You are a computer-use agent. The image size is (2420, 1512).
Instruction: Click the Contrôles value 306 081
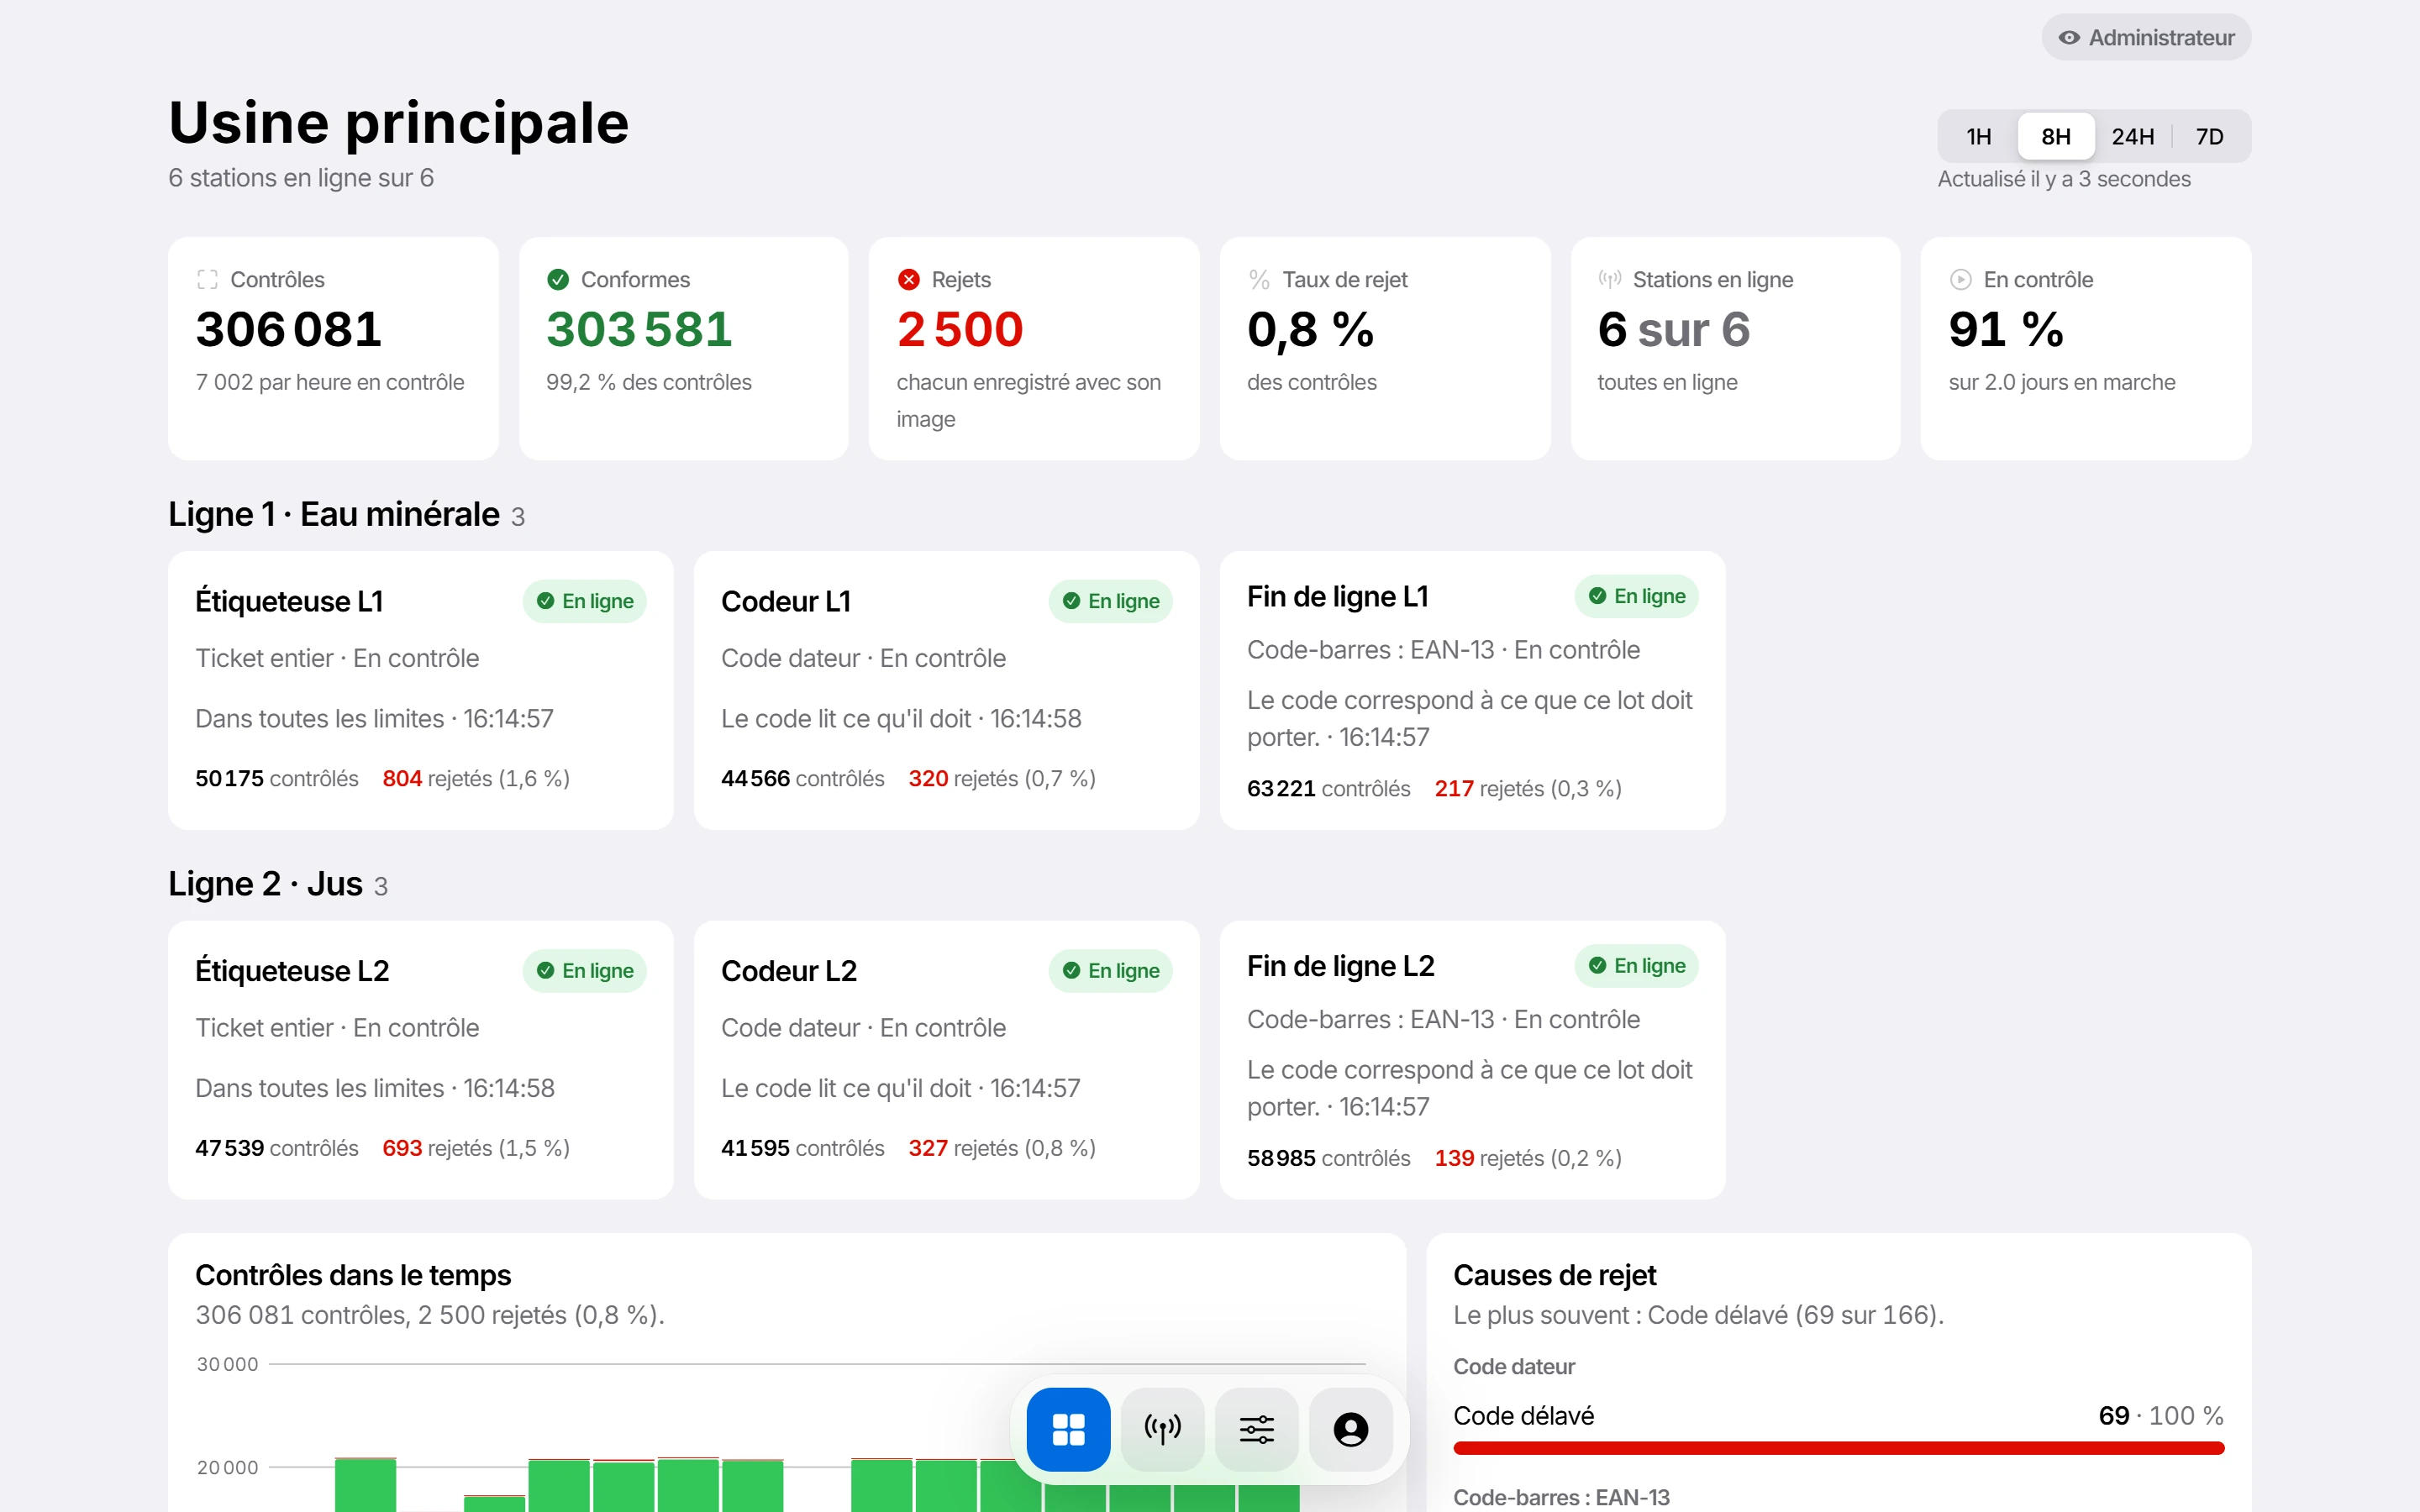[289, 330]
